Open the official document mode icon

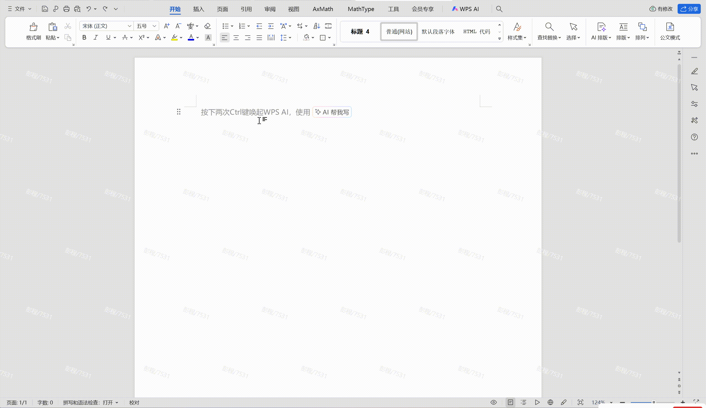[x=670, y=27]
